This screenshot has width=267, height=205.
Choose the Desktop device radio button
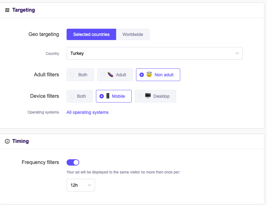[x=140, y=96]
